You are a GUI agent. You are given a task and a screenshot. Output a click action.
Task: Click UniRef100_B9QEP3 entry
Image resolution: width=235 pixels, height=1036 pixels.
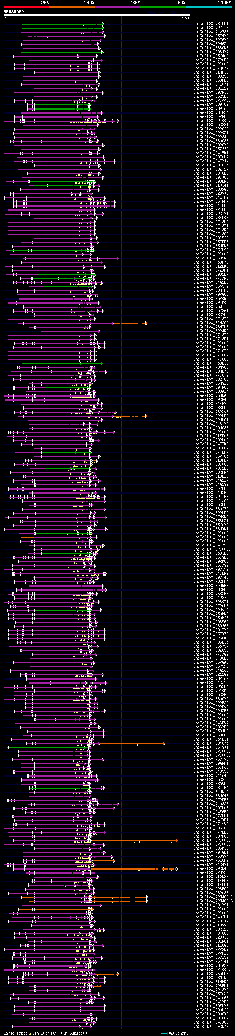tap(211, 182)
